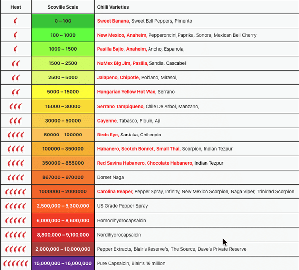Click the two-chilli heat icon beside 2500 – 5000
Image resolution: width=299 pixels, height=270 pixels.
(x=16, y=78)
